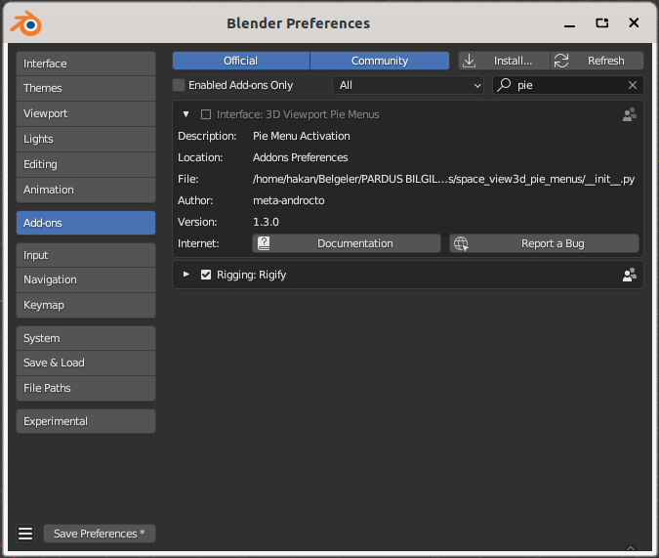Viewport: 659px width, 558px height.
Task: Click the Report a Bug button
Action: [x=544, y=243]
